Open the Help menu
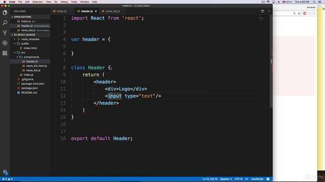 coord(94,2)
